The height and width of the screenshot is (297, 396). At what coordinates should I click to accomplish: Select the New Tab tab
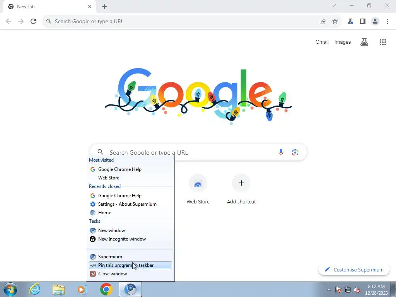click(x=49, y=7)
